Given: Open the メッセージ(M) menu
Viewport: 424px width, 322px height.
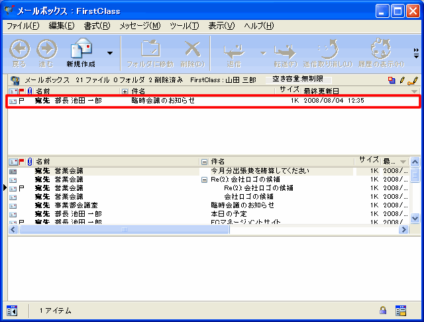Looking at the screenshot, I should (140, 26).
